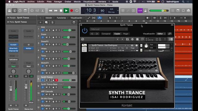Disable record on Synth Trance track
The height and width of the screenshot is (111, 198).
(56, 80)
